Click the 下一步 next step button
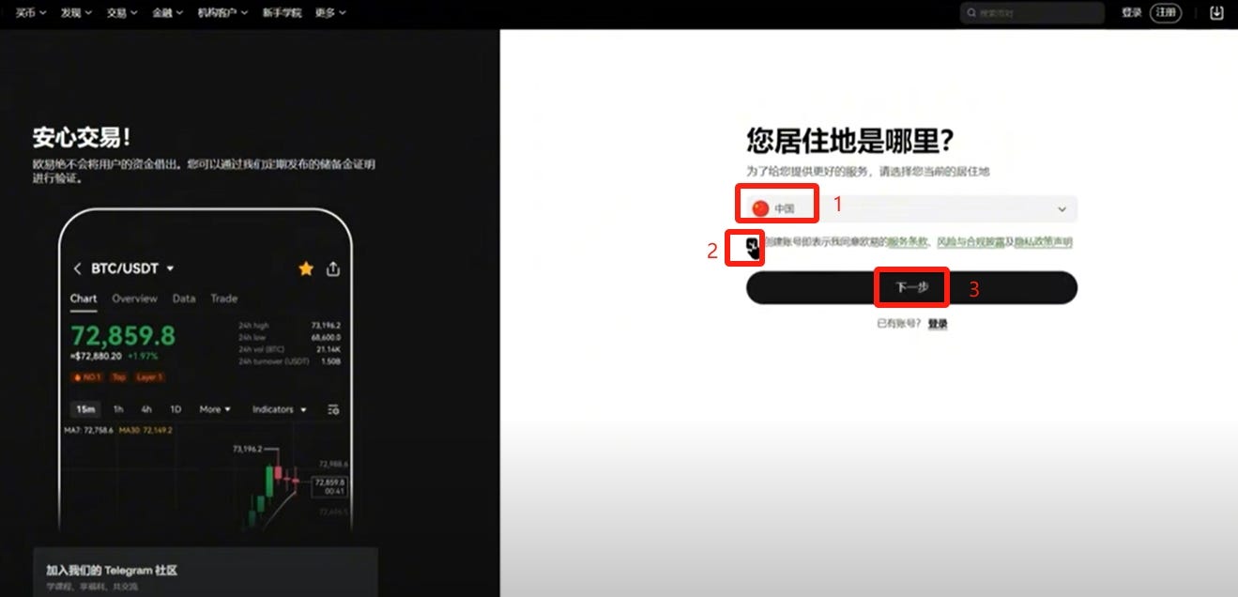 pyautogui.click(x=911, y=287)
